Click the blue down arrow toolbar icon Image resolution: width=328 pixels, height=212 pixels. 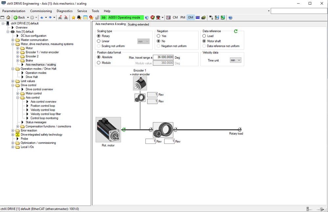pyautogui.click(x=50, y=17)
